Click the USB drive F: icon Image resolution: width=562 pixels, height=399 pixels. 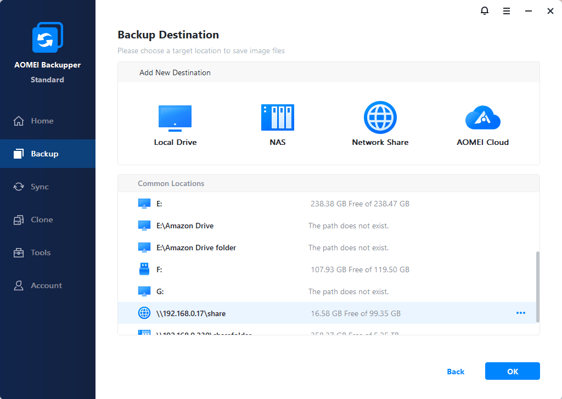tap(144, 269)
